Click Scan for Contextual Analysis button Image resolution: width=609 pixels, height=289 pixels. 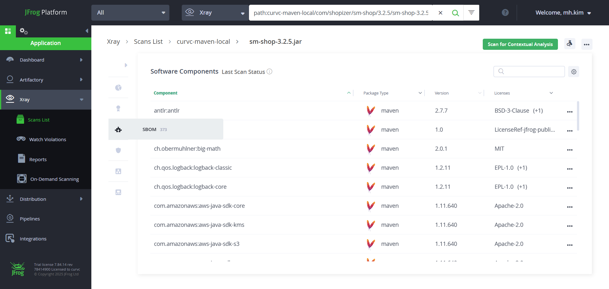(x=520, y=44)
